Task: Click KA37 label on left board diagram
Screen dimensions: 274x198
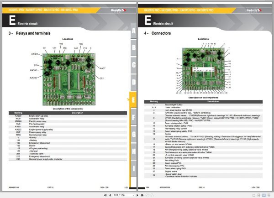Action: (103, 68)
